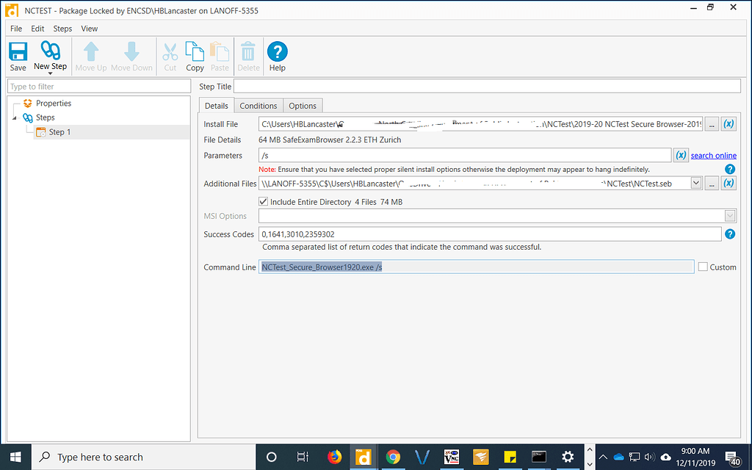Image resolution: width=752 pixels, height=470 pixels.
Task: Click the (x) variables icon beside Install File
Action: click(728, 123)
